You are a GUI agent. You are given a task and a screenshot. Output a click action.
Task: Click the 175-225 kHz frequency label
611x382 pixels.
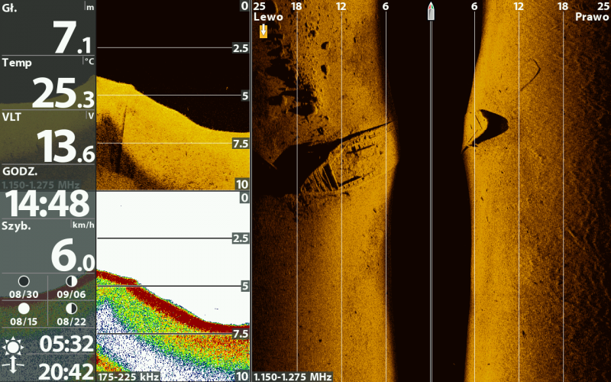[130, 377]
